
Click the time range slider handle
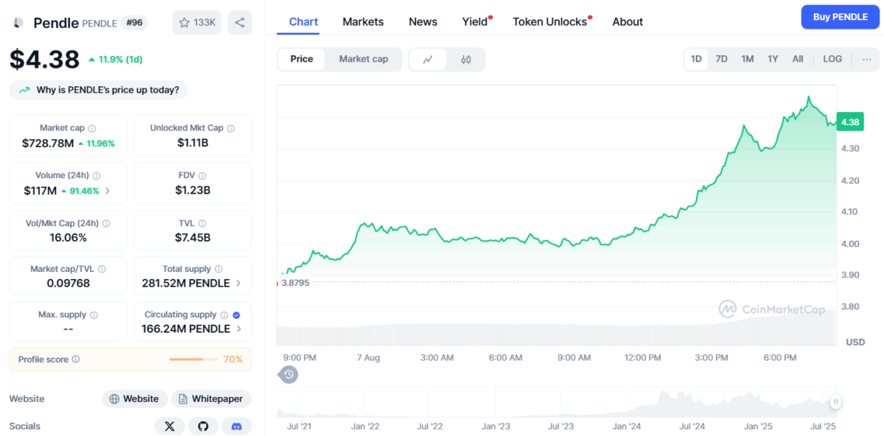click(x=835, y=402)
